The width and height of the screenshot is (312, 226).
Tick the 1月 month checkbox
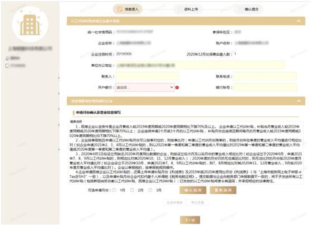click(x=114, y=190)
